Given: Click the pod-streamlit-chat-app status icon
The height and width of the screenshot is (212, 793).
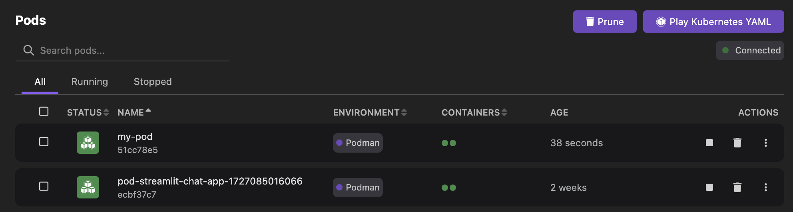Looking at the screenshot, I should (x=88, y=187).
